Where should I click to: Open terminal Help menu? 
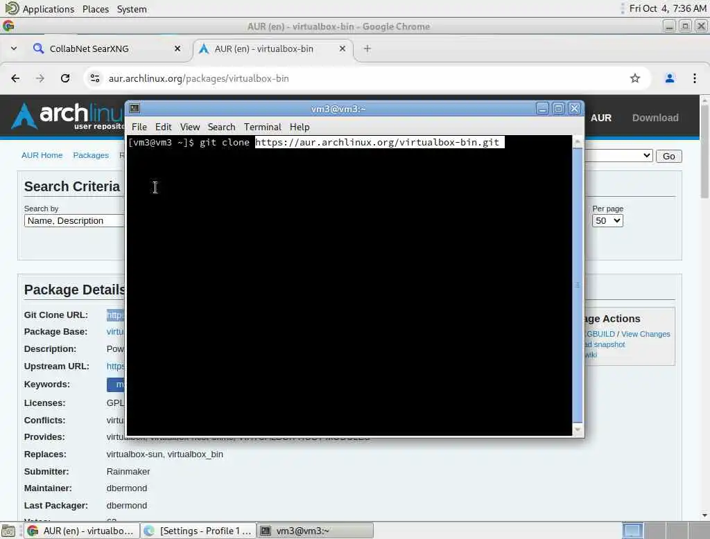coord(300,127)
